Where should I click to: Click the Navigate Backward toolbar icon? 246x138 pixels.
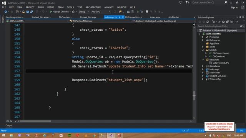[6, 12]
